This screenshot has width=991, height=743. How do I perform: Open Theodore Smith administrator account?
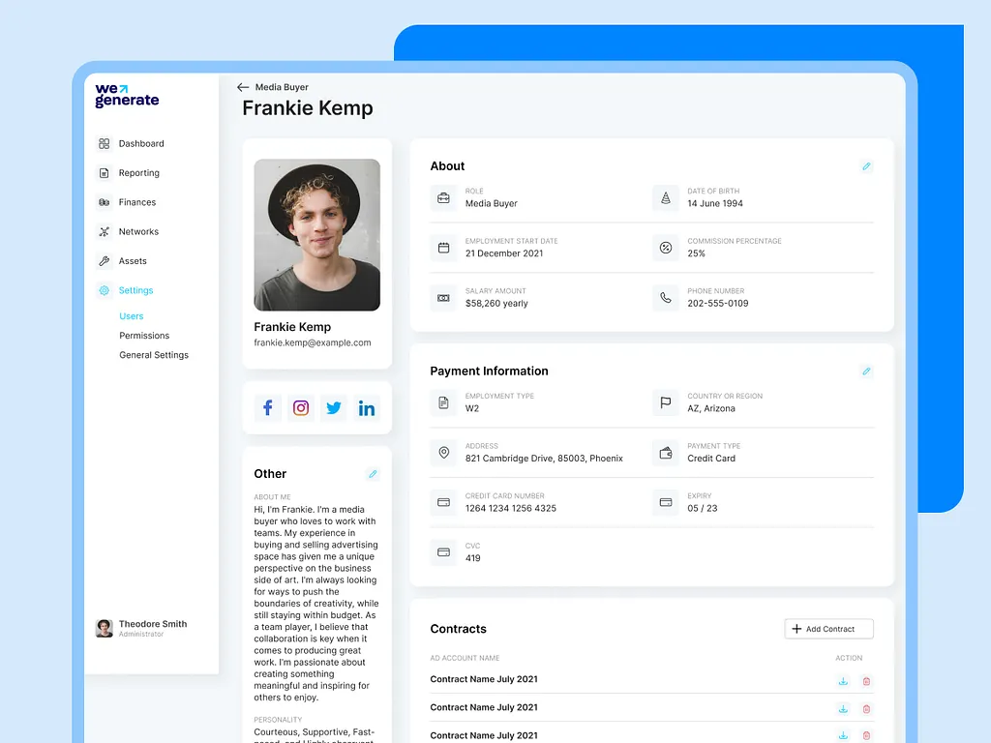click(x=141, y=628)
